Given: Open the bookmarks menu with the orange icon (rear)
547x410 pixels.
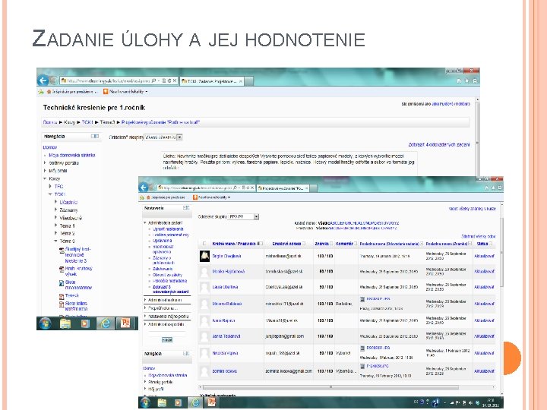Looking at the screenshot, I should 125,92.
